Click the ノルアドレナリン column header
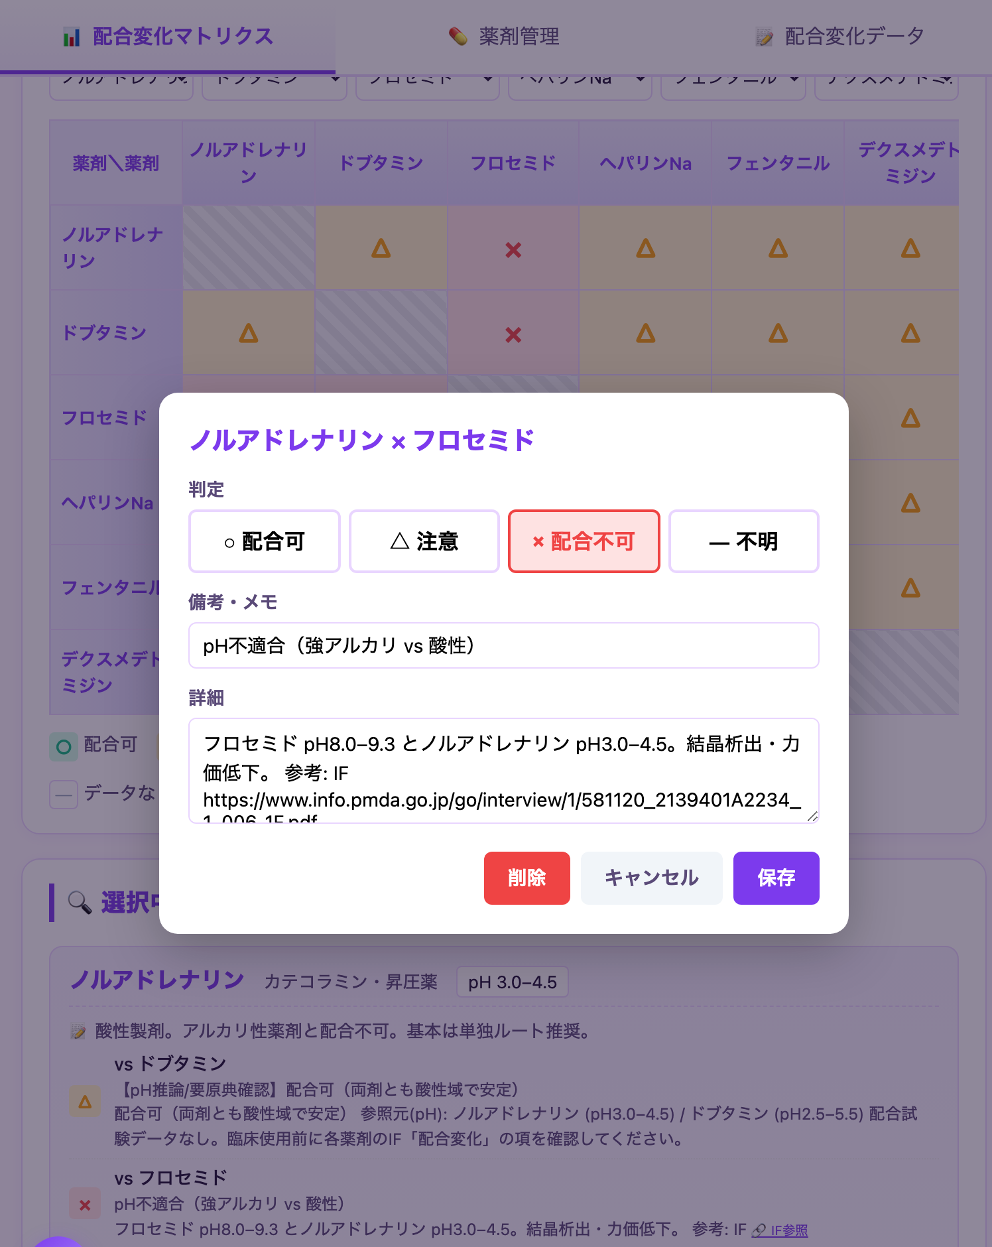This screenshot has width=992, height=1247. 249,163
